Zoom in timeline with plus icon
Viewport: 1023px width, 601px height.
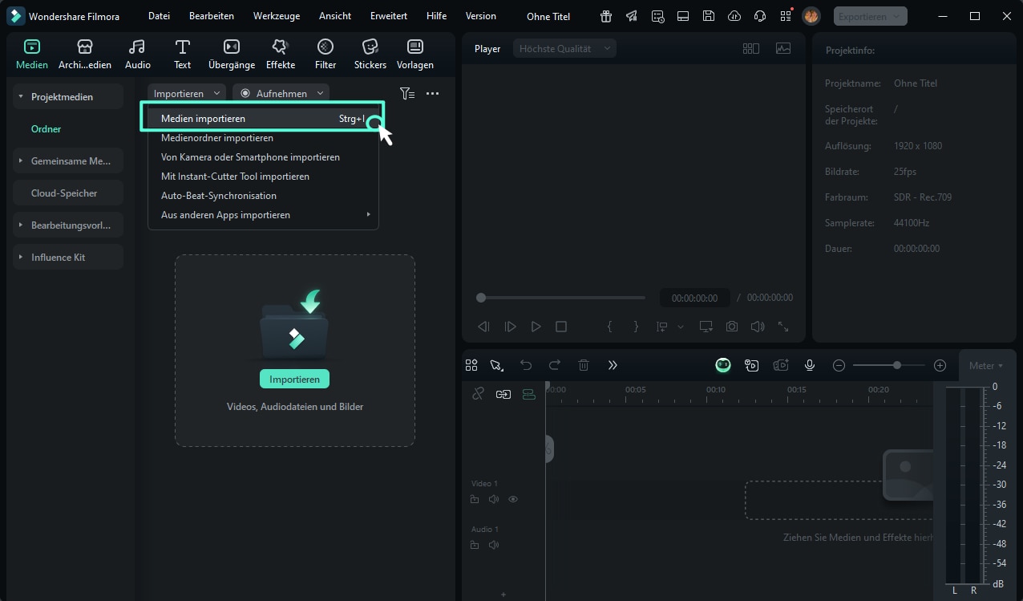940,365
